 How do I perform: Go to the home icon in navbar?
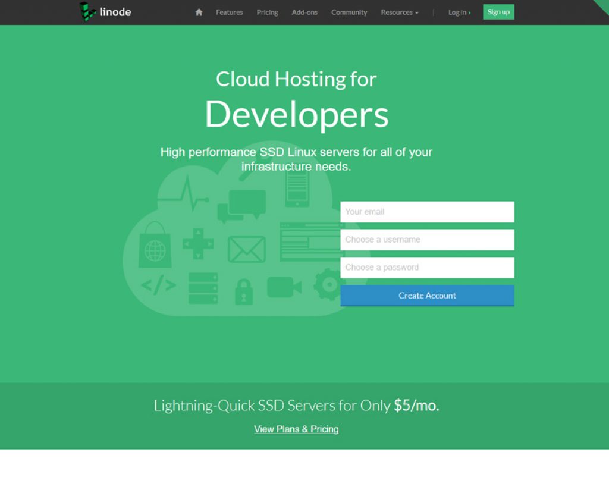click(199, 12)
